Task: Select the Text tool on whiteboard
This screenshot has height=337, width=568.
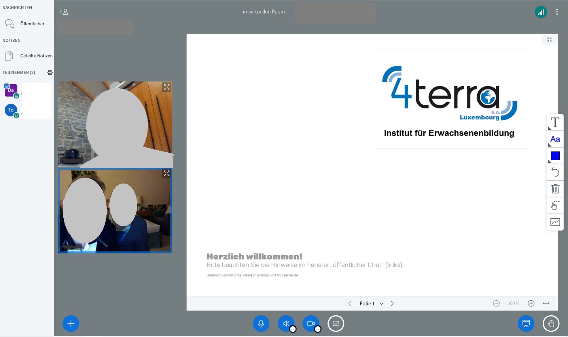Action: tap(555, 123)
